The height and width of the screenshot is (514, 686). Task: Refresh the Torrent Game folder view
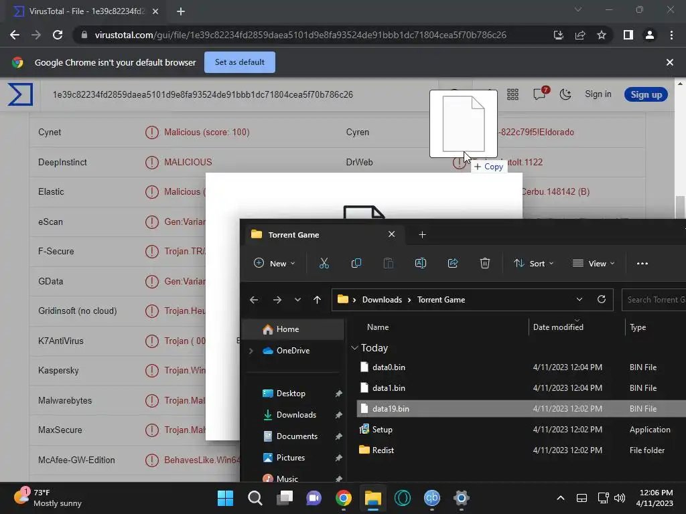tap(602, 299)
